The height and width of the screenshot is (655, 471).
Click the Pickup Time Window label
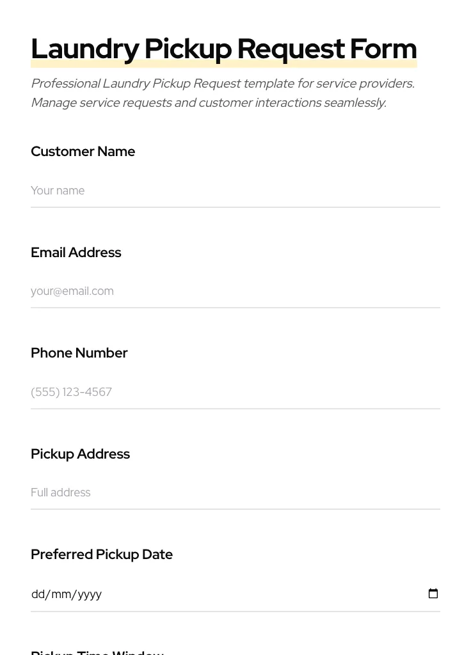[x=97, y=651]
